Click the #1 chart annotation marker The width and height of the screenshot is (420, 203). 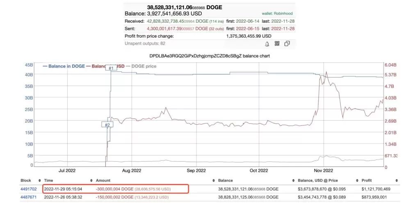(x=111, y=68)
